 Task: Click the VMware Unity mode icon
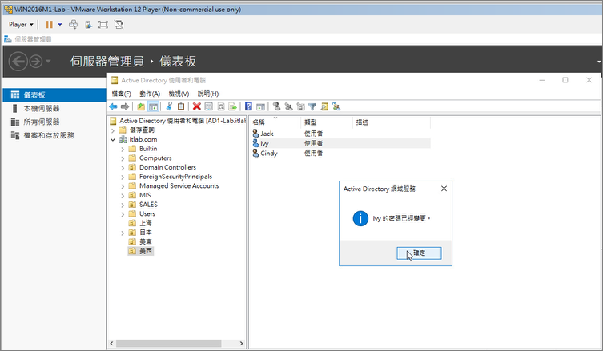click(x=119, y=25)
